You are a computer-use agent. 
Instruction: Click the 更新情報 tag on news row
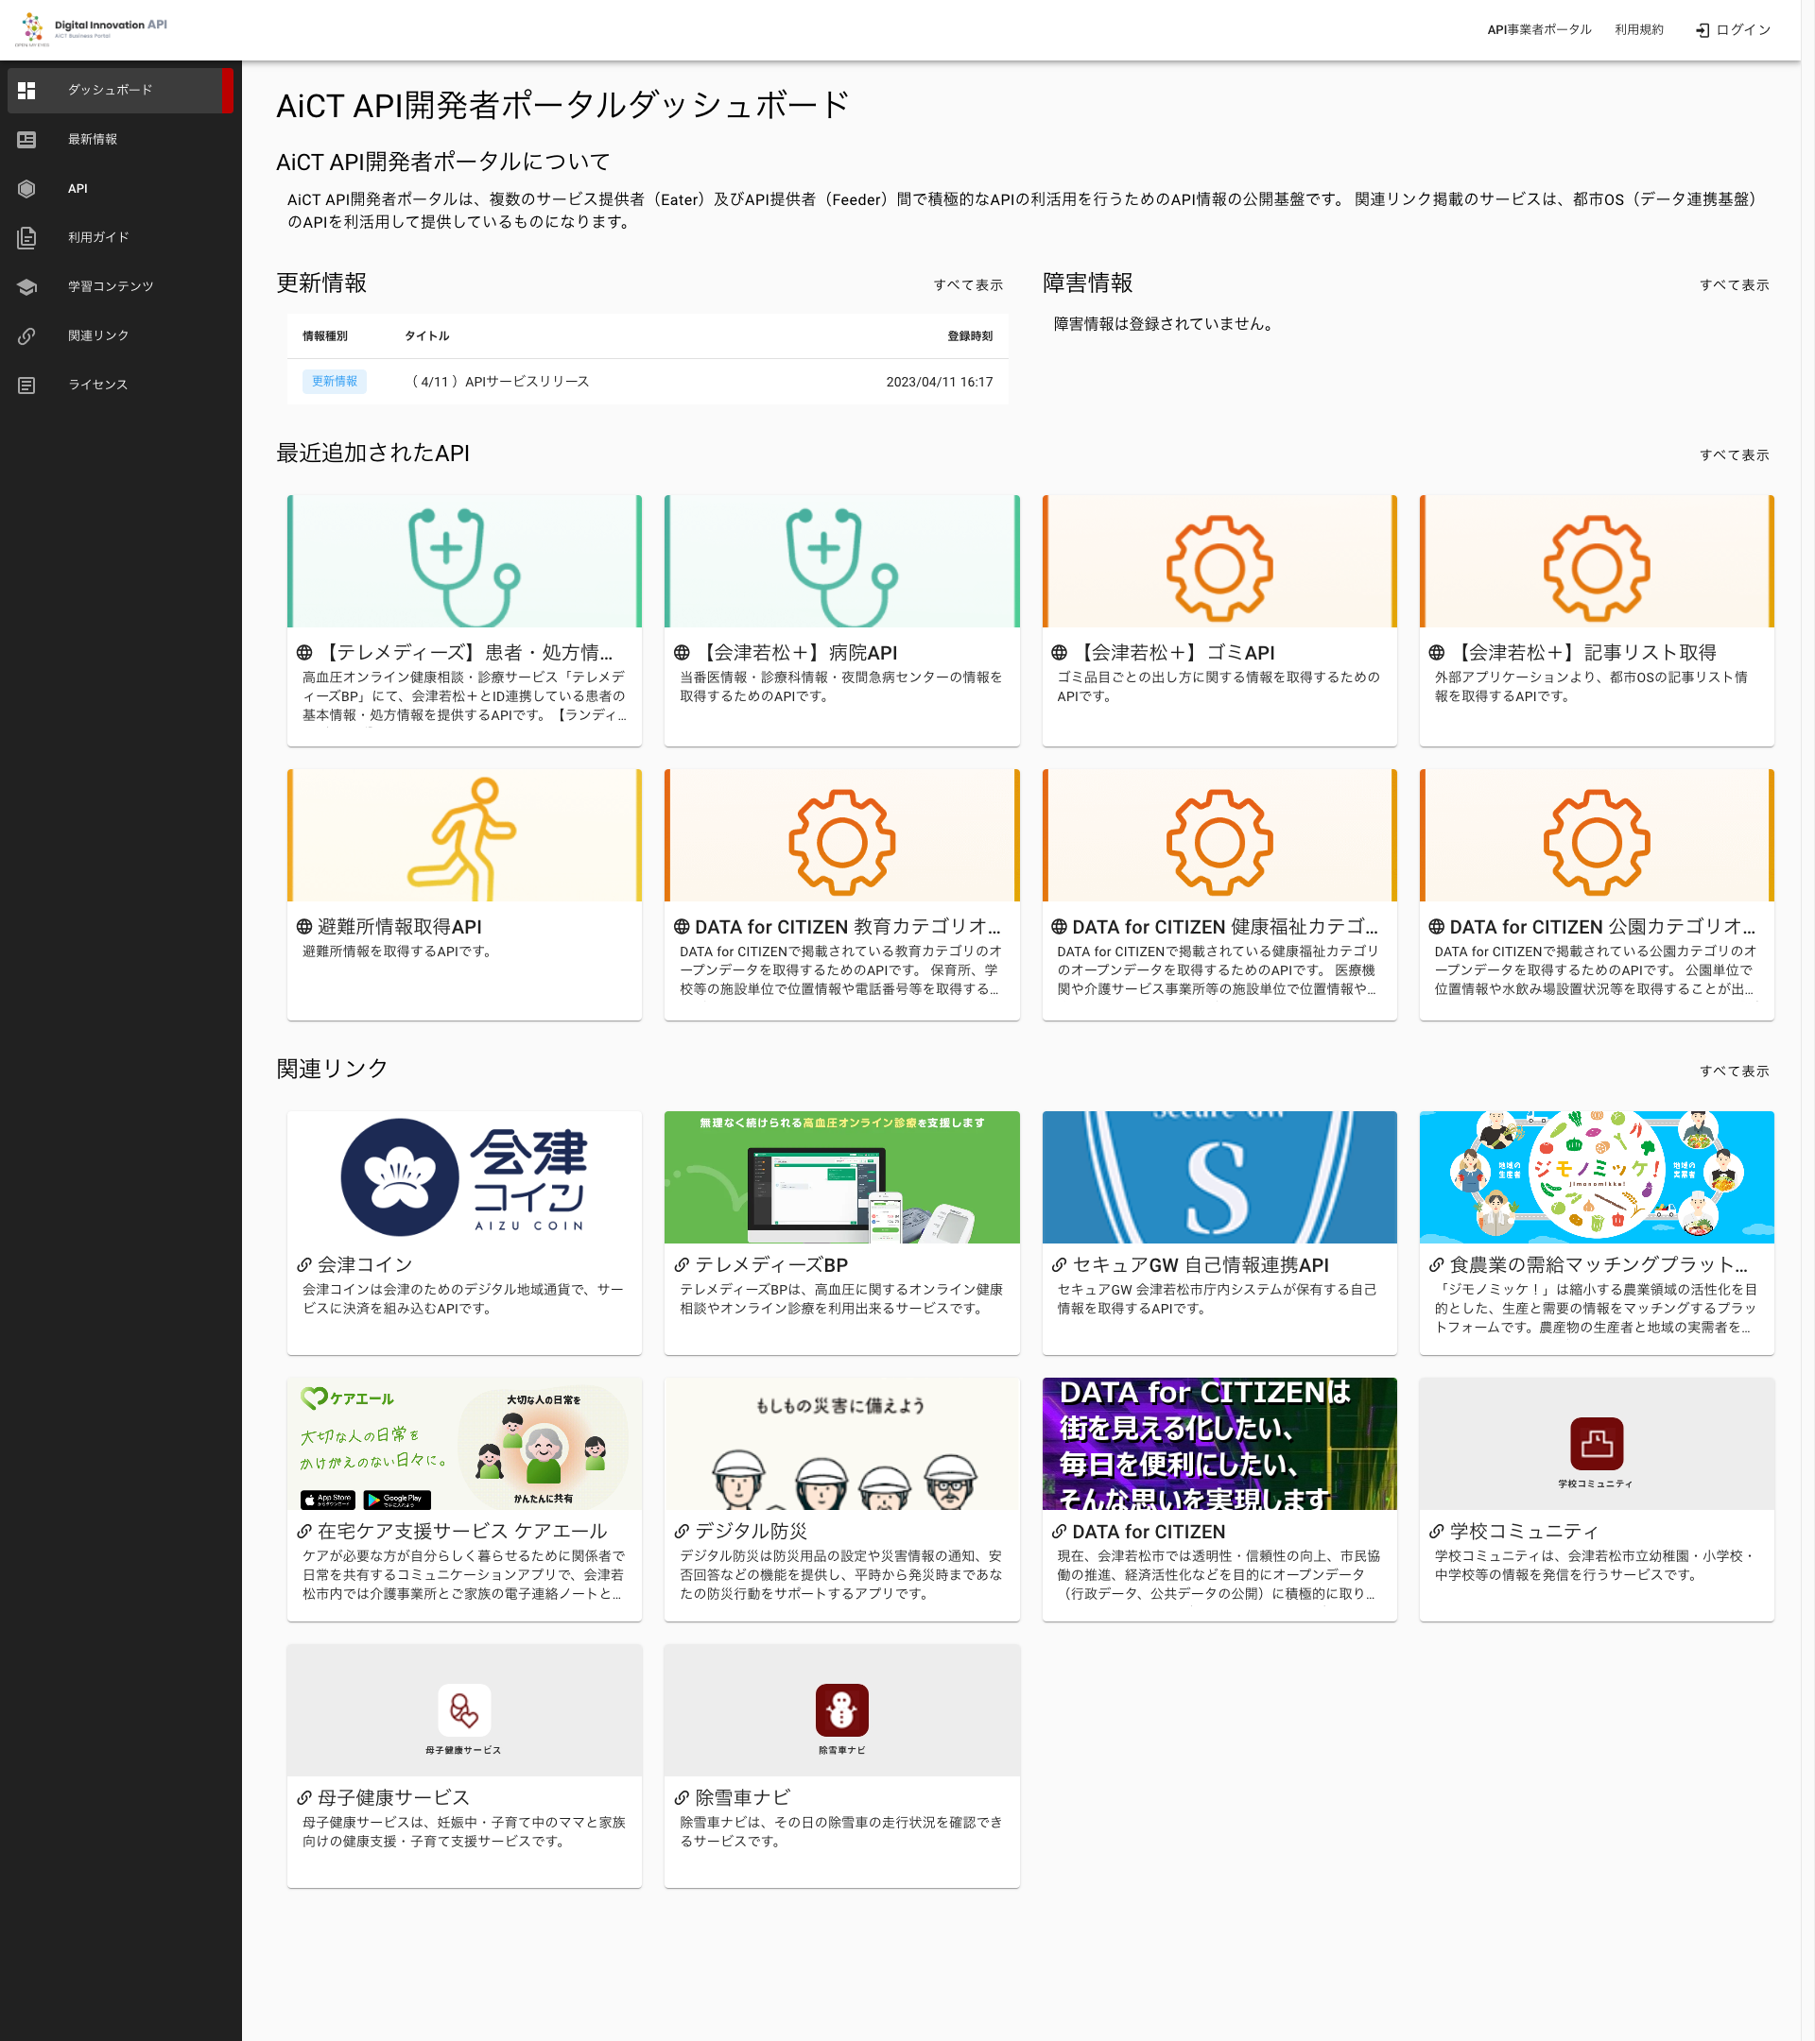(x=334, y=382)
